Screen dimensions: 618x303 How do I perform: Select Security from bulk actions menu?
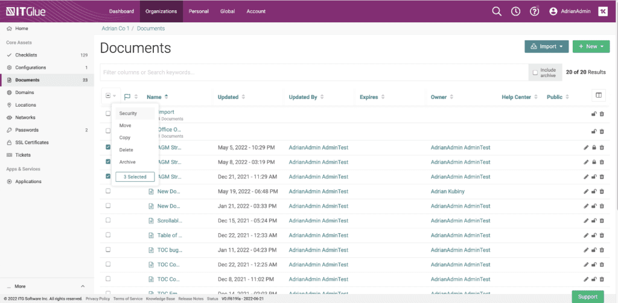click(x=128, y=113)
